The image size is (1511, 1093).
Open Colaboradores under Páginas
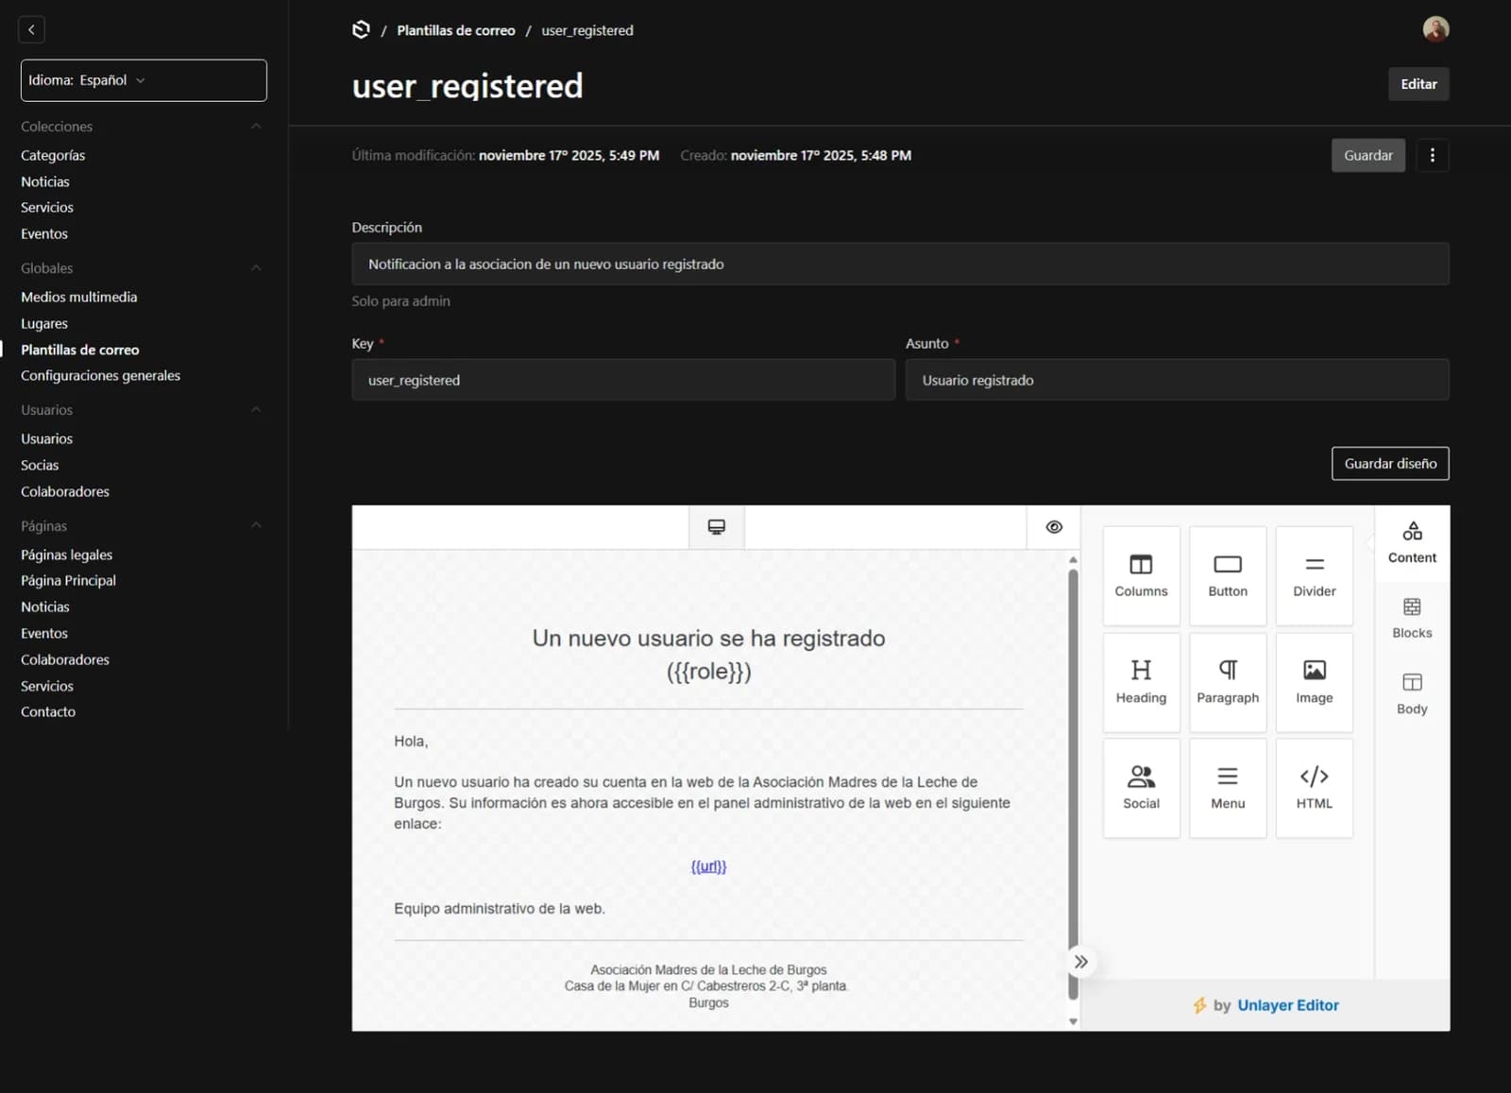[65, 659]
